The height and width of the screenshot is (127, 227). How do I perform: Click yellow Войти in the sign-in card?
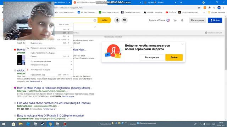[x=174, y=57]
